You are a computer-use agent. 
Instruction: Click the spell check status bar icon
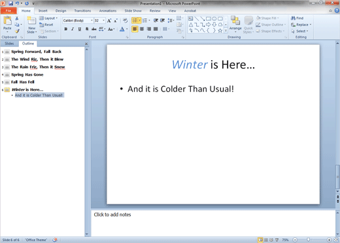tap(55, 240)
